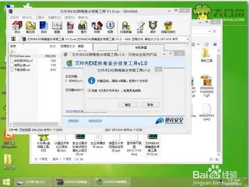Click the left arrow of the WinRAR horizontal scrollbar

(11, 124)
